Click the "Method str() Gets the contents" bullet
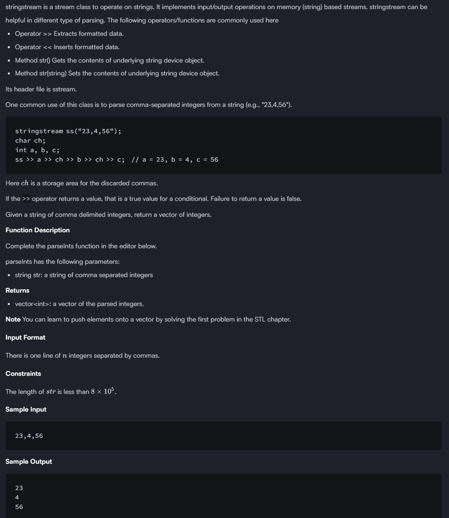The image size is (449, 518). coord(110,60)
